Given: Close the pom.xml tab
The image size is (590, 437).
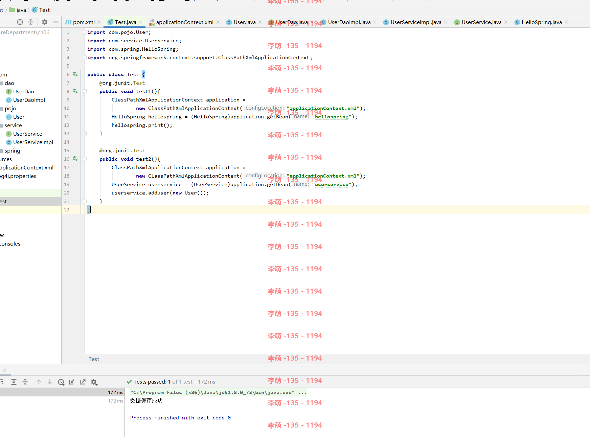Looking at the screenshot, I should pyautogui.click(x=99, y=22).
